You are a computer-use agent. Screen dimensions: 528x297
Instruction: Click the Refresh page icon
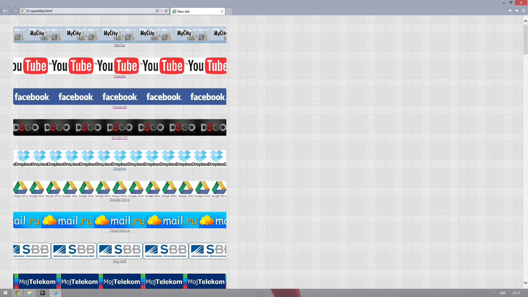pyautogui.click(x=166, y=11)
